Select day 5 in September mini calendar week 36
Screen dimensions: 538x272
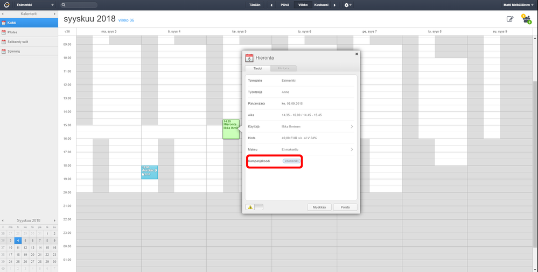(x=25, y=240)
